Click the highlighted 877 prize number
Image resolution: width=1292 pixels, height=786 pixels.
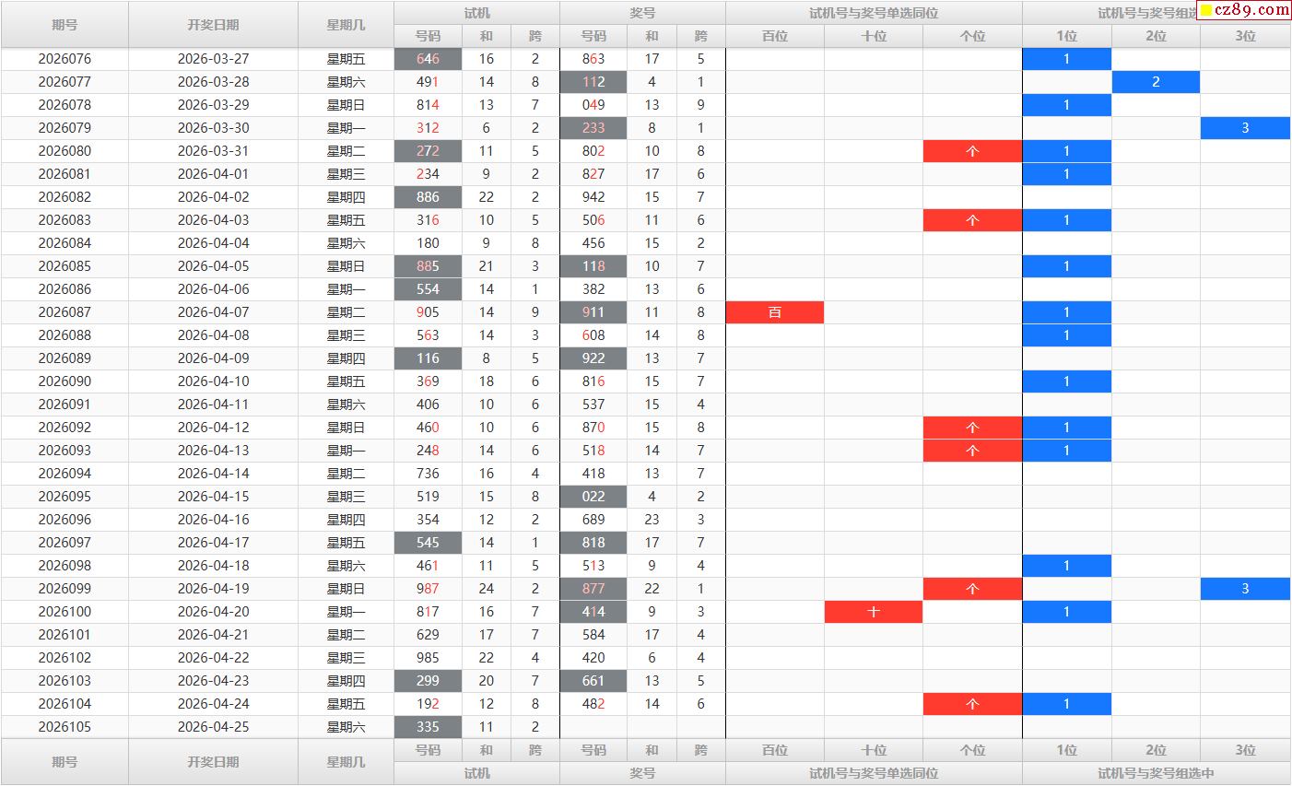point(593,589)
